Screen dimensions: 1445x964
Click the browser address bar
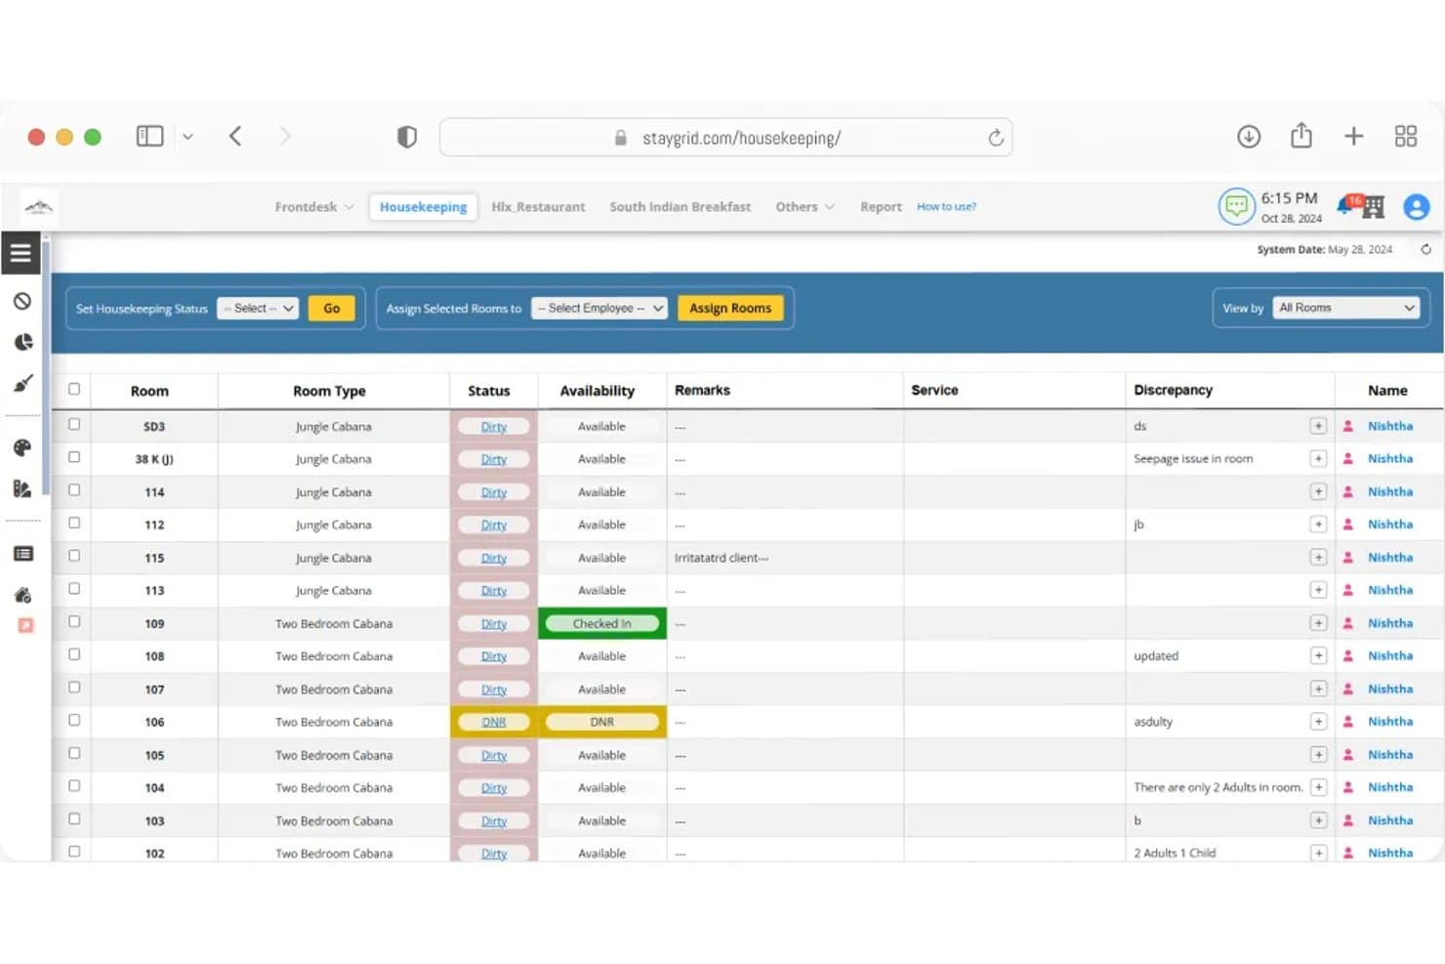pyautogui.click(x=725, y=138)
